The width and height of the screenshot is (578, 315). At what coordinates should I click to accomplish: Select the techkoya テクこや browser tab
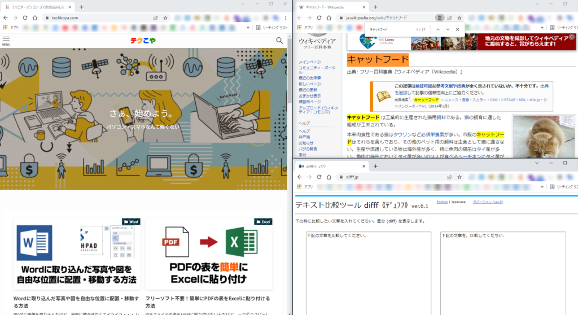pyautogui.click(x=38, y=7)
